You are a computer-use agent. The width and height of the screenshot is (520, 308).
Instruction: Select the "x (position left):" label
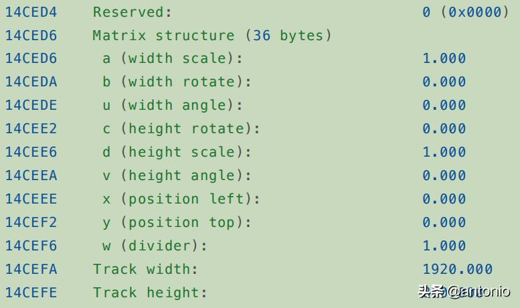click(x=181, y=200)
